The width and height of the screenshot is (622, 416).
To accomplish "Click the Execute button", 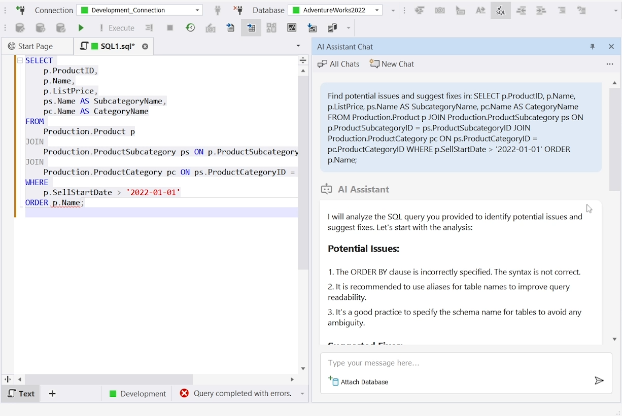I will [117, 28].
